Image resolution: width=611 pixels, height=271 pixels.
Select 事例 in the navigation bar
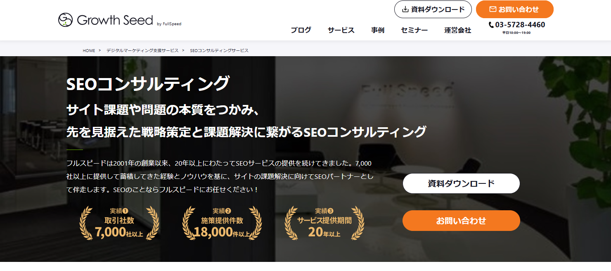pyautogui.click(x=378, y=30)
